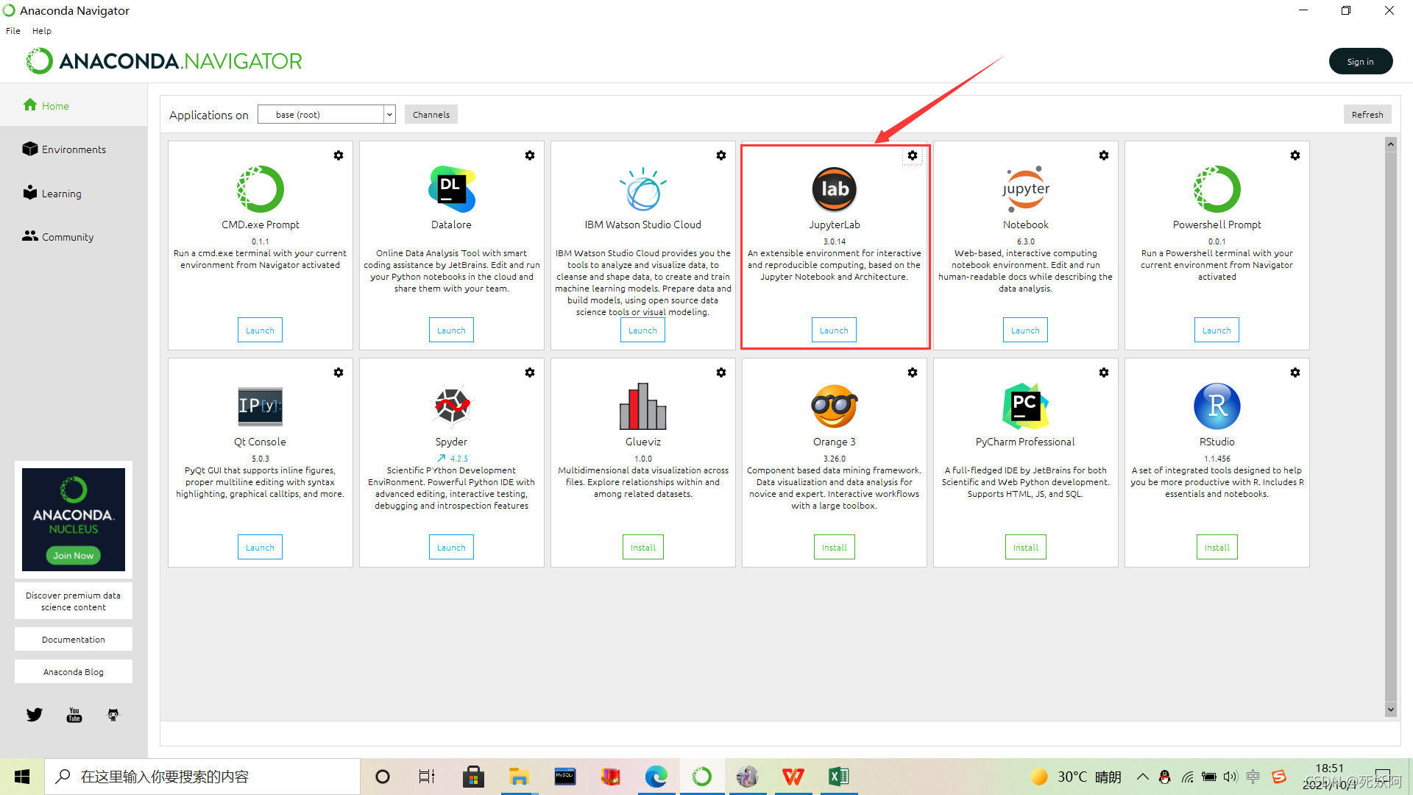
Task: Click Sign In button top right
Action: [1361, 60]
